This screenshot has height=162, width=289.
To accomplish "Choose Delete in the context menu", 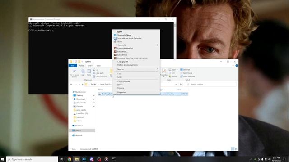I will coord(120,85).
